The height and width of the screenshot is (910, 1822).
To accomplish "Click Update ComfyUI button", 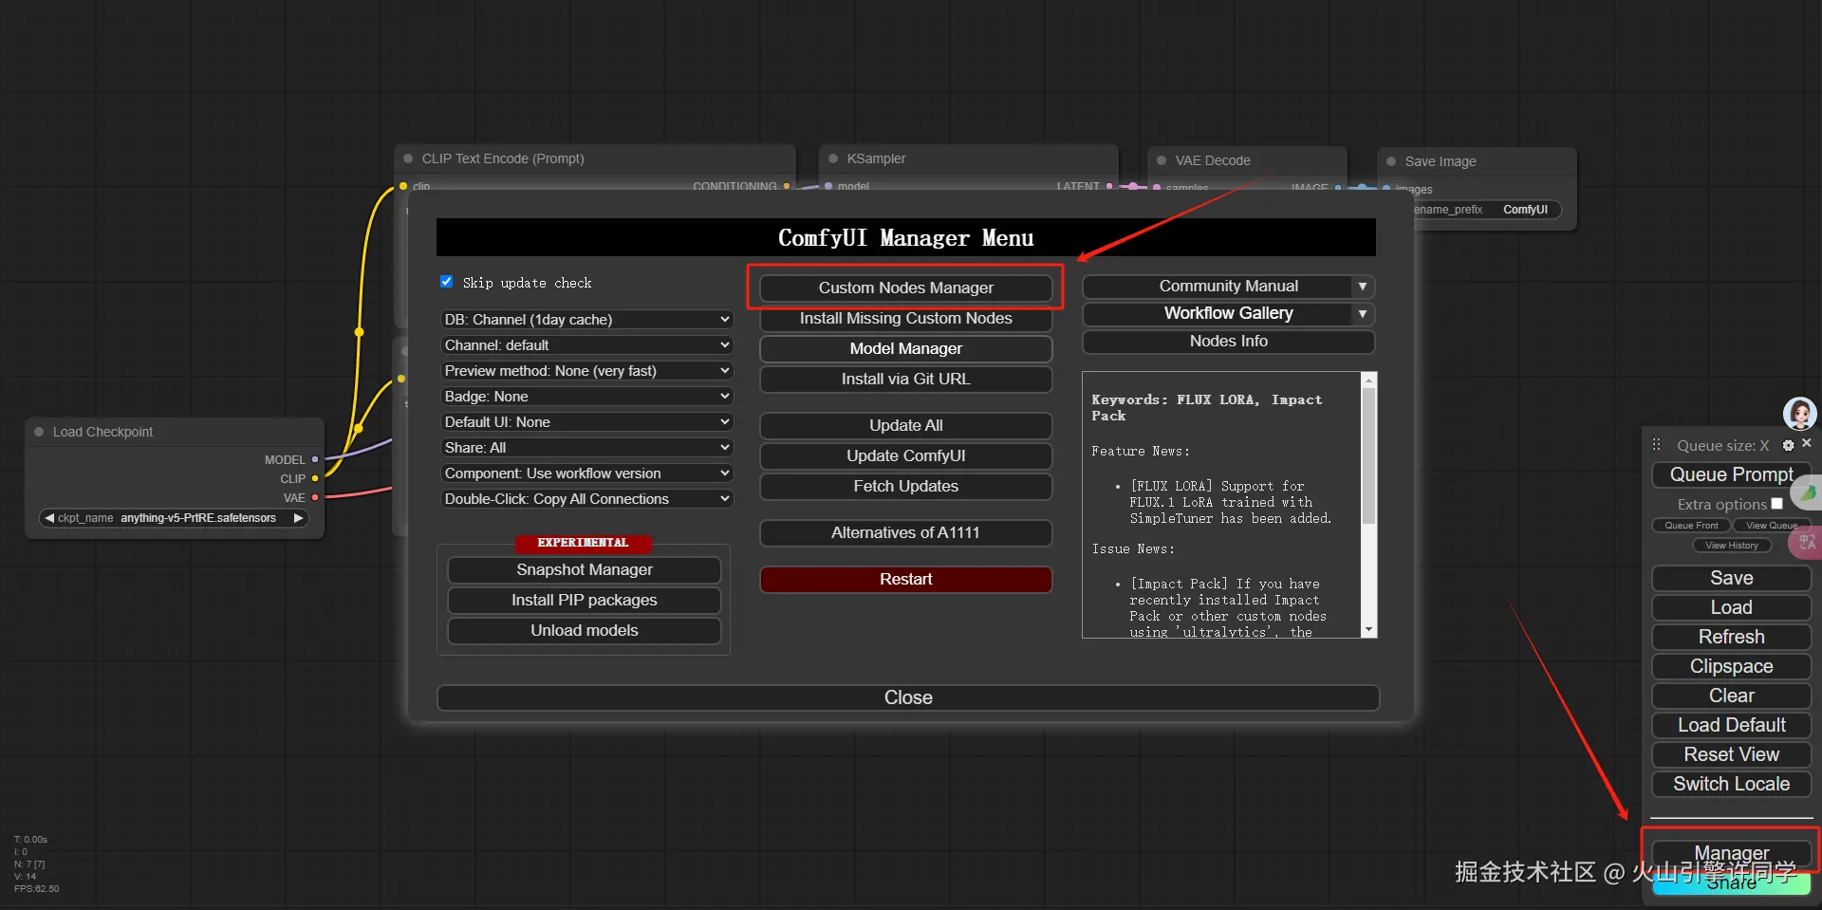I will tap(906, 456).
